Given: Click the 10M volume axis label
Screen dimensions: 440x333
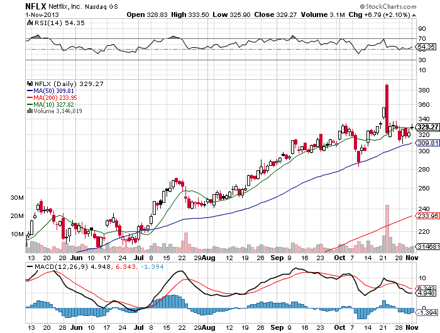Looking at the screenshot, I should pyautogui.click(x=17, y=234).
